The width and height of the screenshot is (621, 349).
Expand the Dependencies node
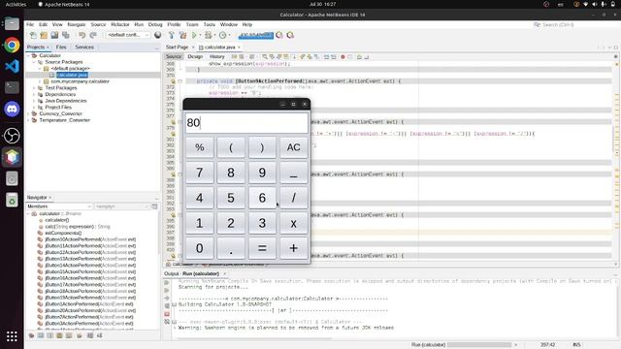(x=34, y=95)
